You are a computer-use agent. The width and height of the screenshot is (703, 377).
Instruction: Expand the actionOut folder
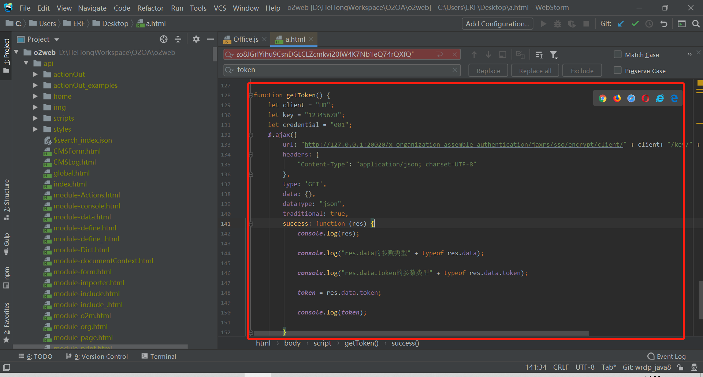(x=36, y=74)
